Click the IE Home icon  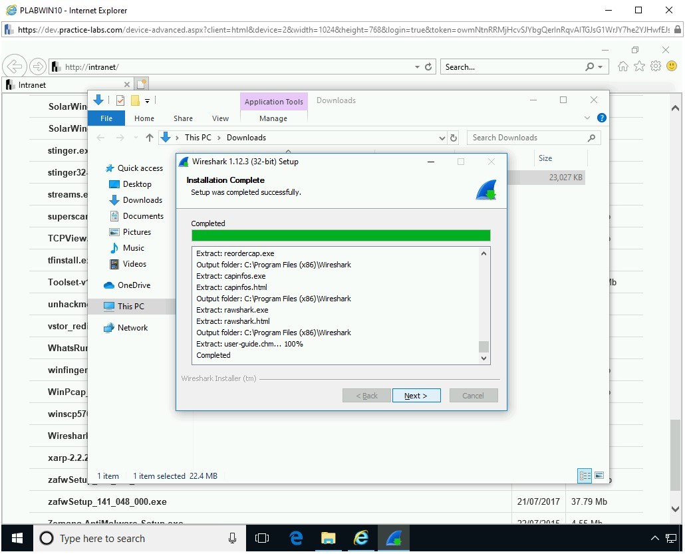tap(623, 67)
